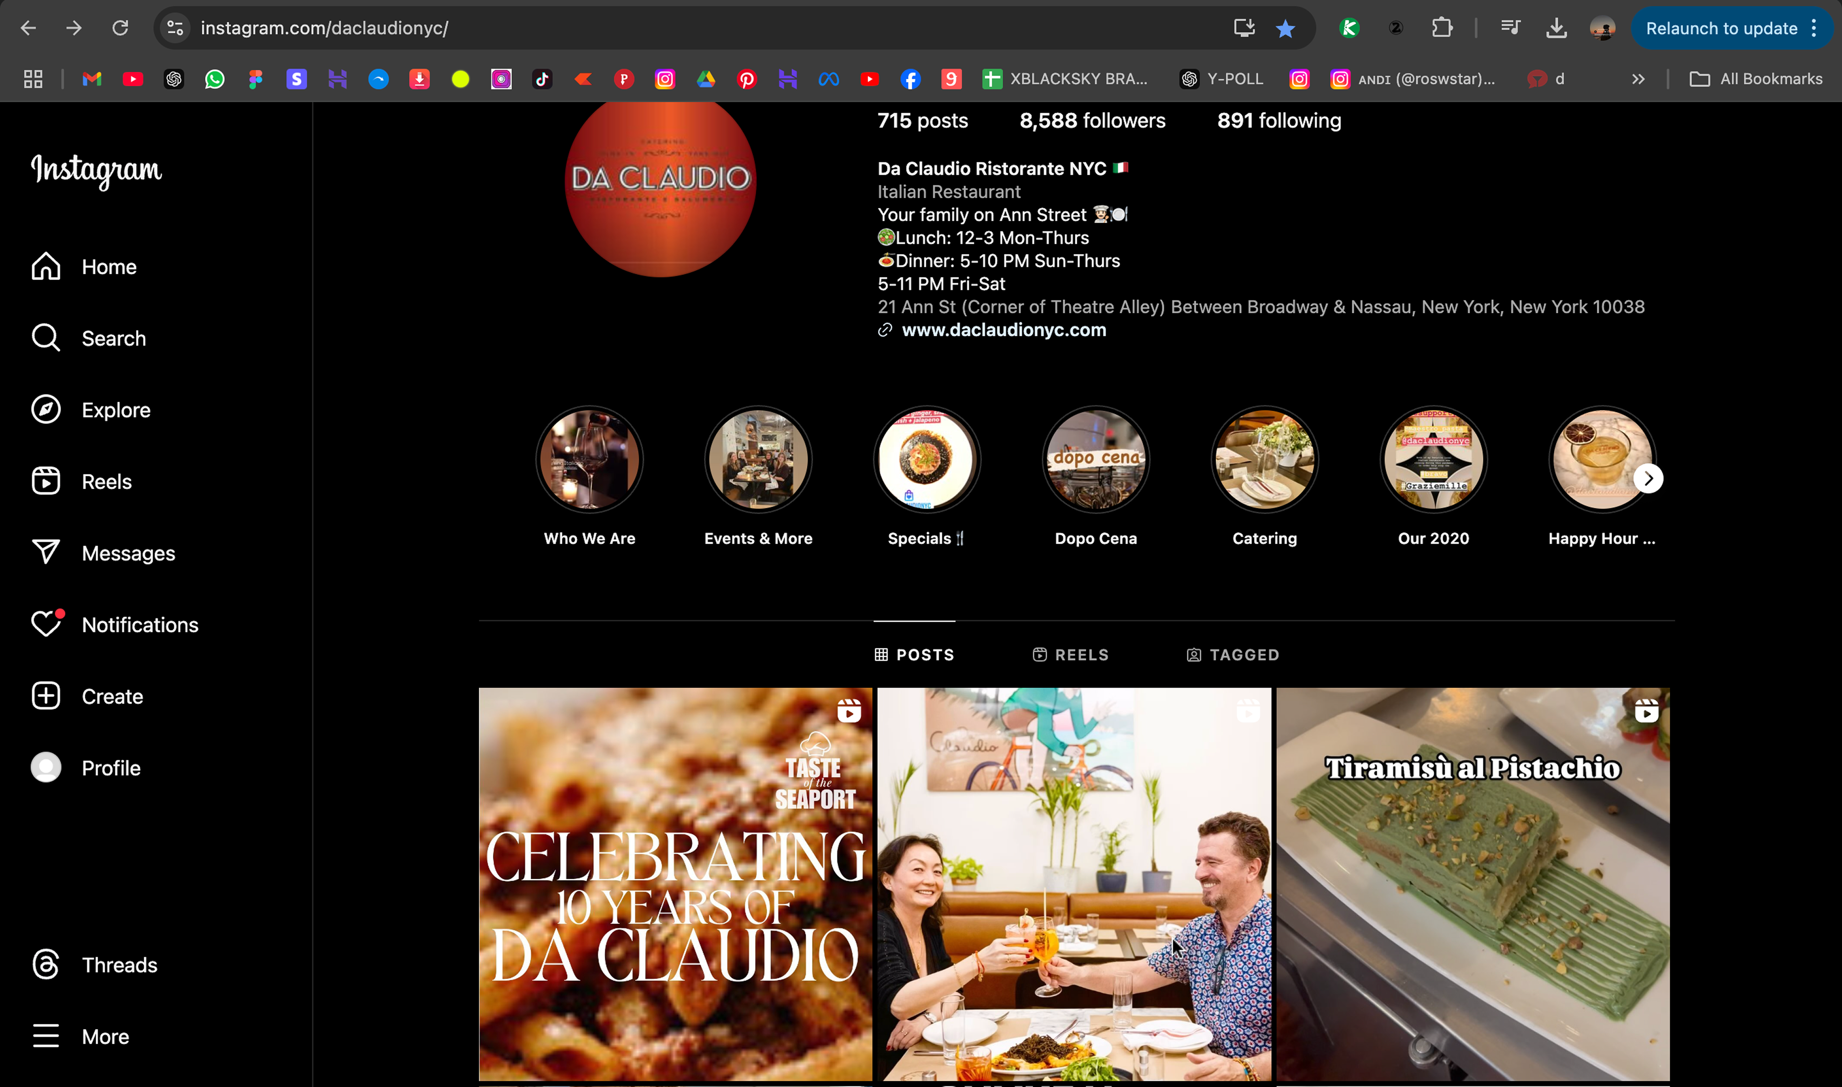Open the ANDI (@roswstar) bookmark

pyautogui.click(x=1413, y=78)
